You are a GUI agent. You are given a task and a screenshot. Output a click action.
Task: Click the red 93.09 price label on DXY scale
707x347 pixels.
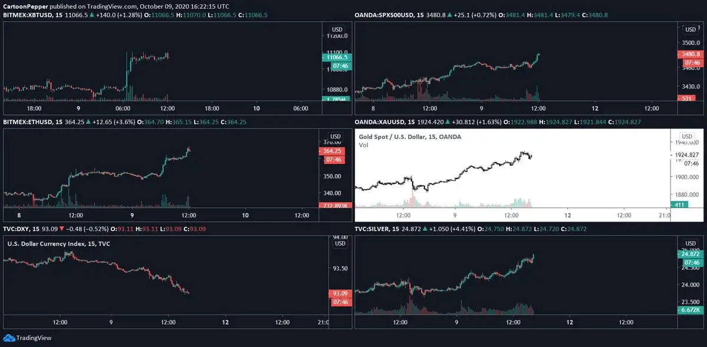click(x=341, y=293)
